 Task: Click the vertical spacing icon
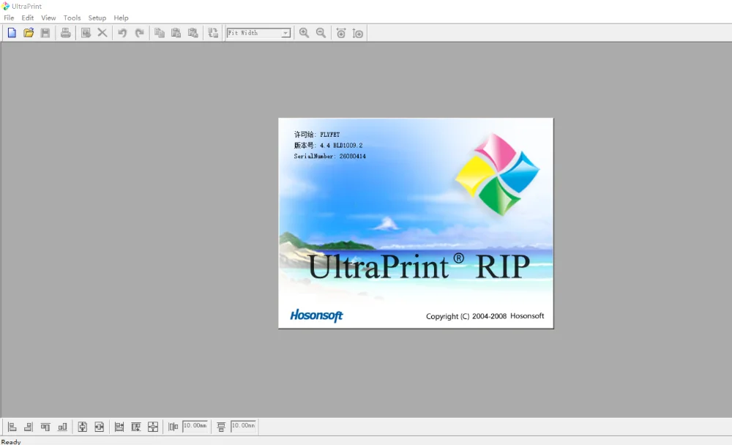(221, 427)
